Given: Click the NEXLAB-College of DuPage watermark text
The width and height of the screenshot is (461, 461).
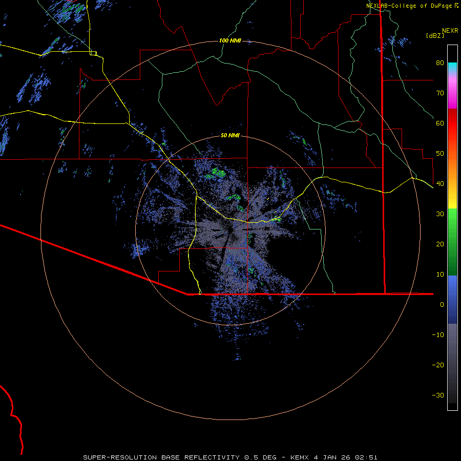Looking at the screenshot, I should [x=409, y=6].
